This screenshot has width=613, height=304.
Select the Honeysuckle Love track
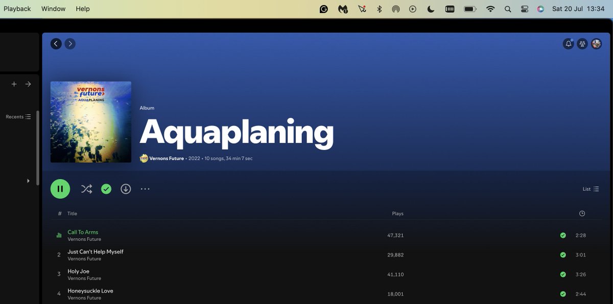90,291
